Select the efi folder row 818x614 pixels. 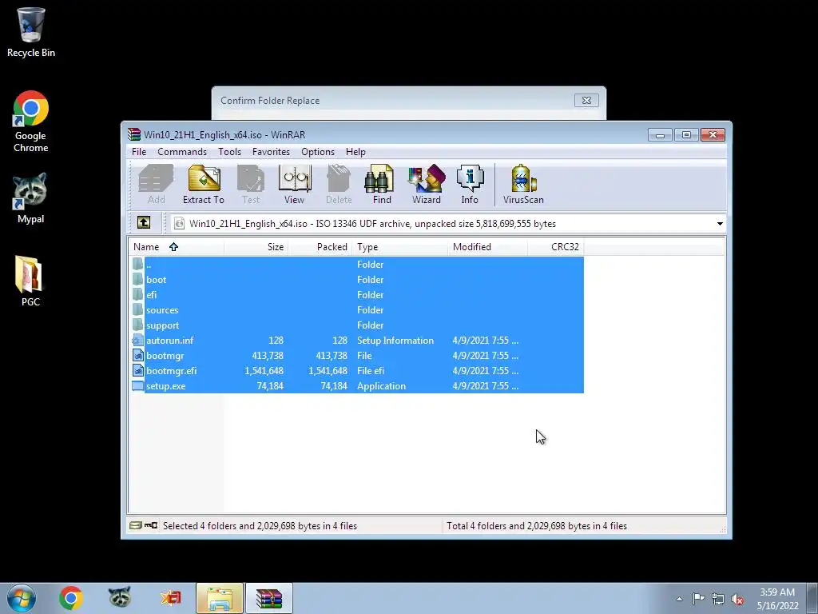(357, 294)
